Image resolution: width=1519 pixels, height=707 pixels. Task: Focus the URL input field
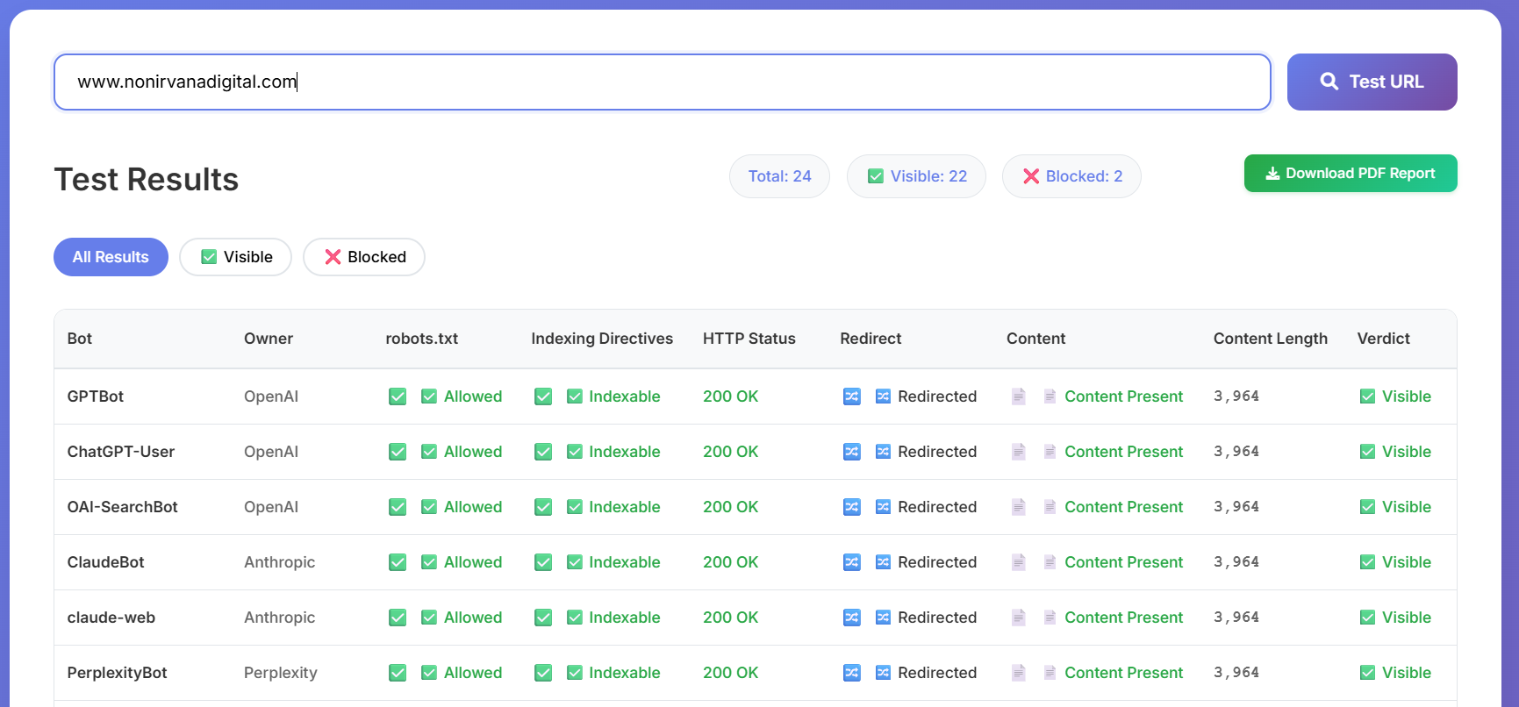tap(663, 82)
